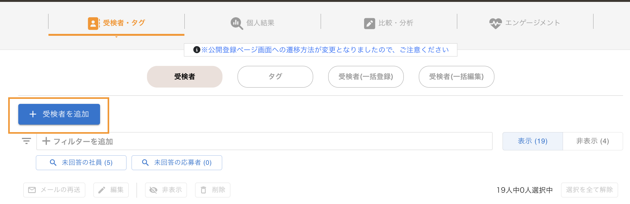This screenshot has height=204, width=630.
Task: Switch to 非表示 (4) list
Action: click(593, 141)
